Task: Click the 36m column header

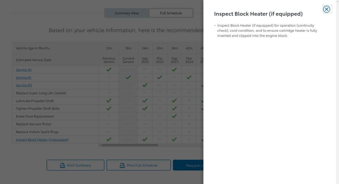Action: pyautogui.click(x=174, y=48)
